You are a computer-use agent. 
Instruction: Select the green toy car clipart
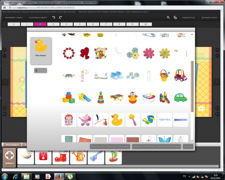click(x=181, y=98)
